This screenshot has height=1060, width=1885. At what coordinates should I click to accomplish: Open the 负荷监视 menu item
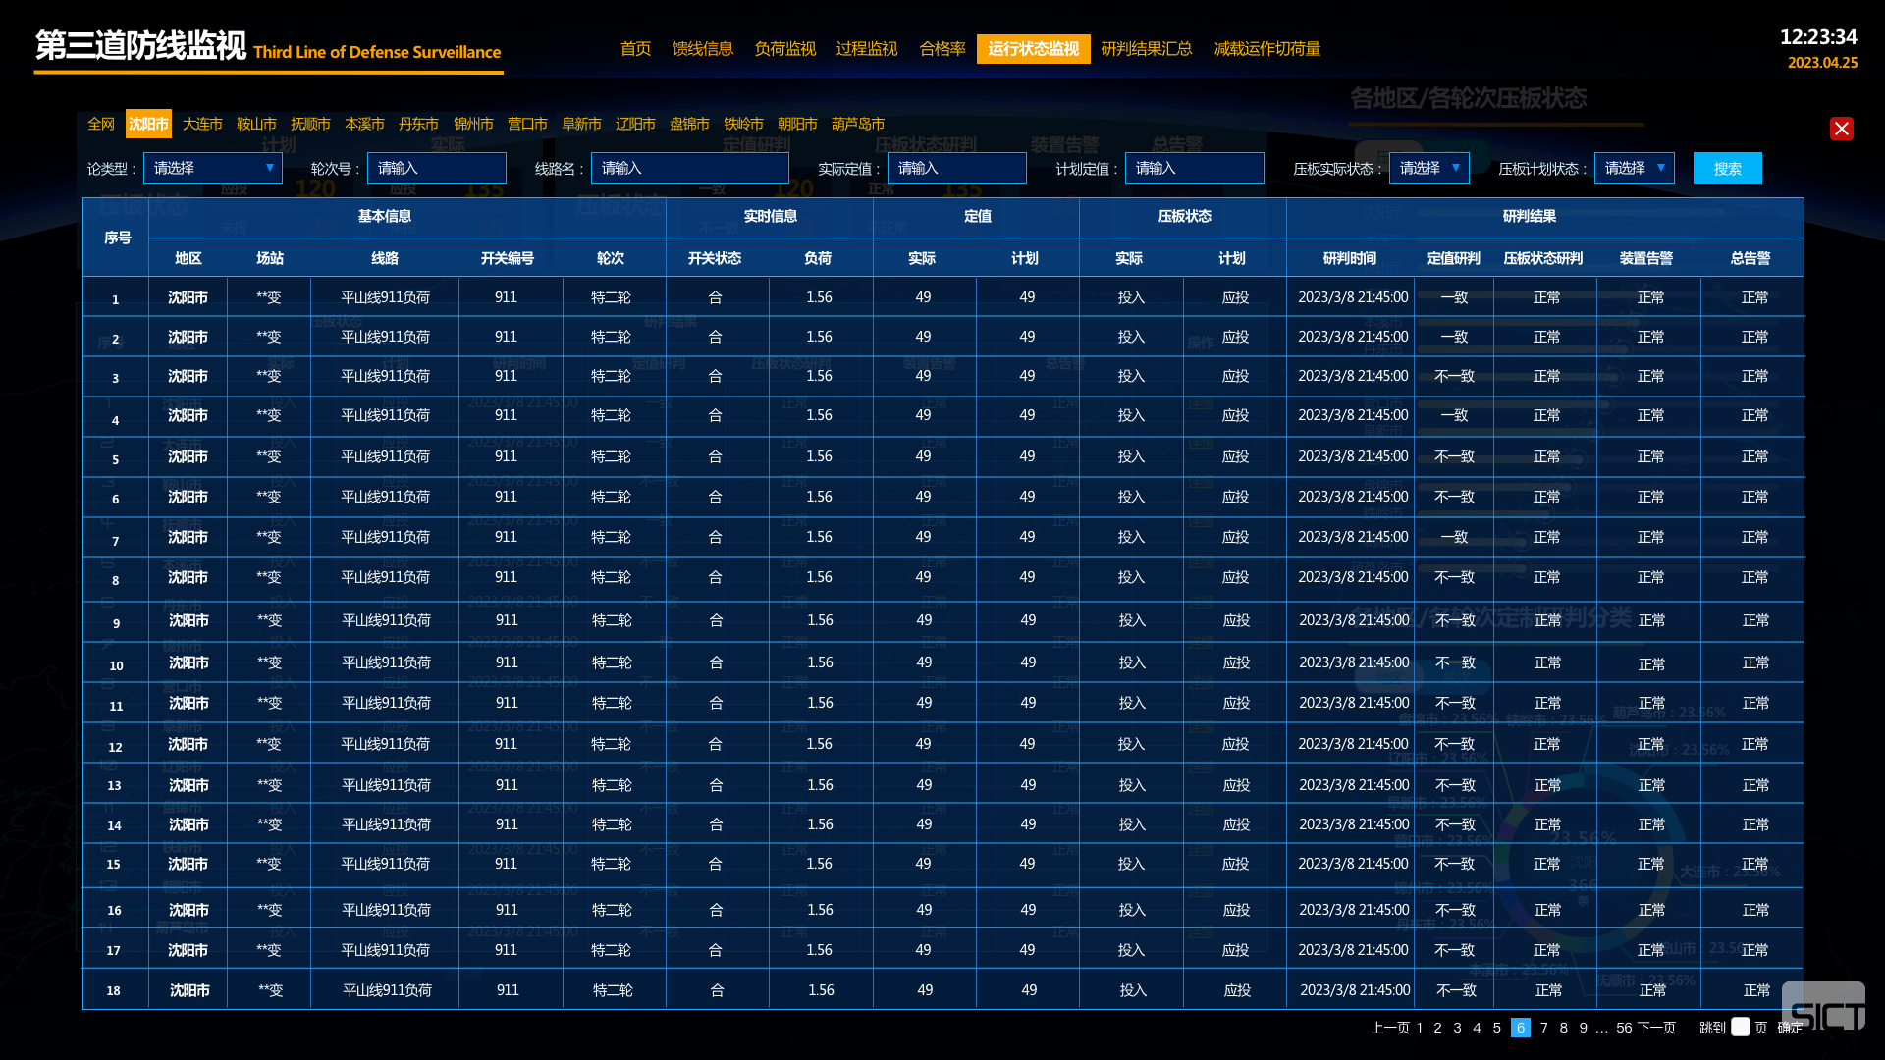784,49
